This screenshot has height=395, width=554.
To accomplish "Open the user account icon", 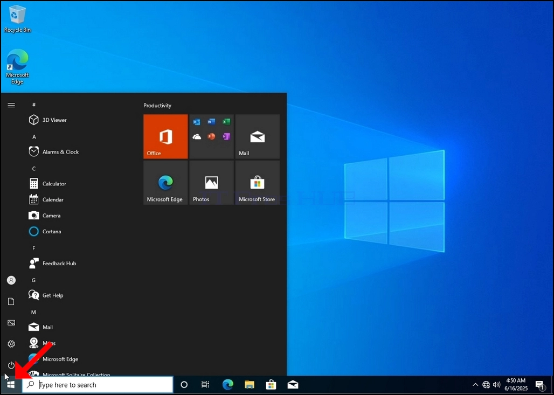I will pos(11,280).
